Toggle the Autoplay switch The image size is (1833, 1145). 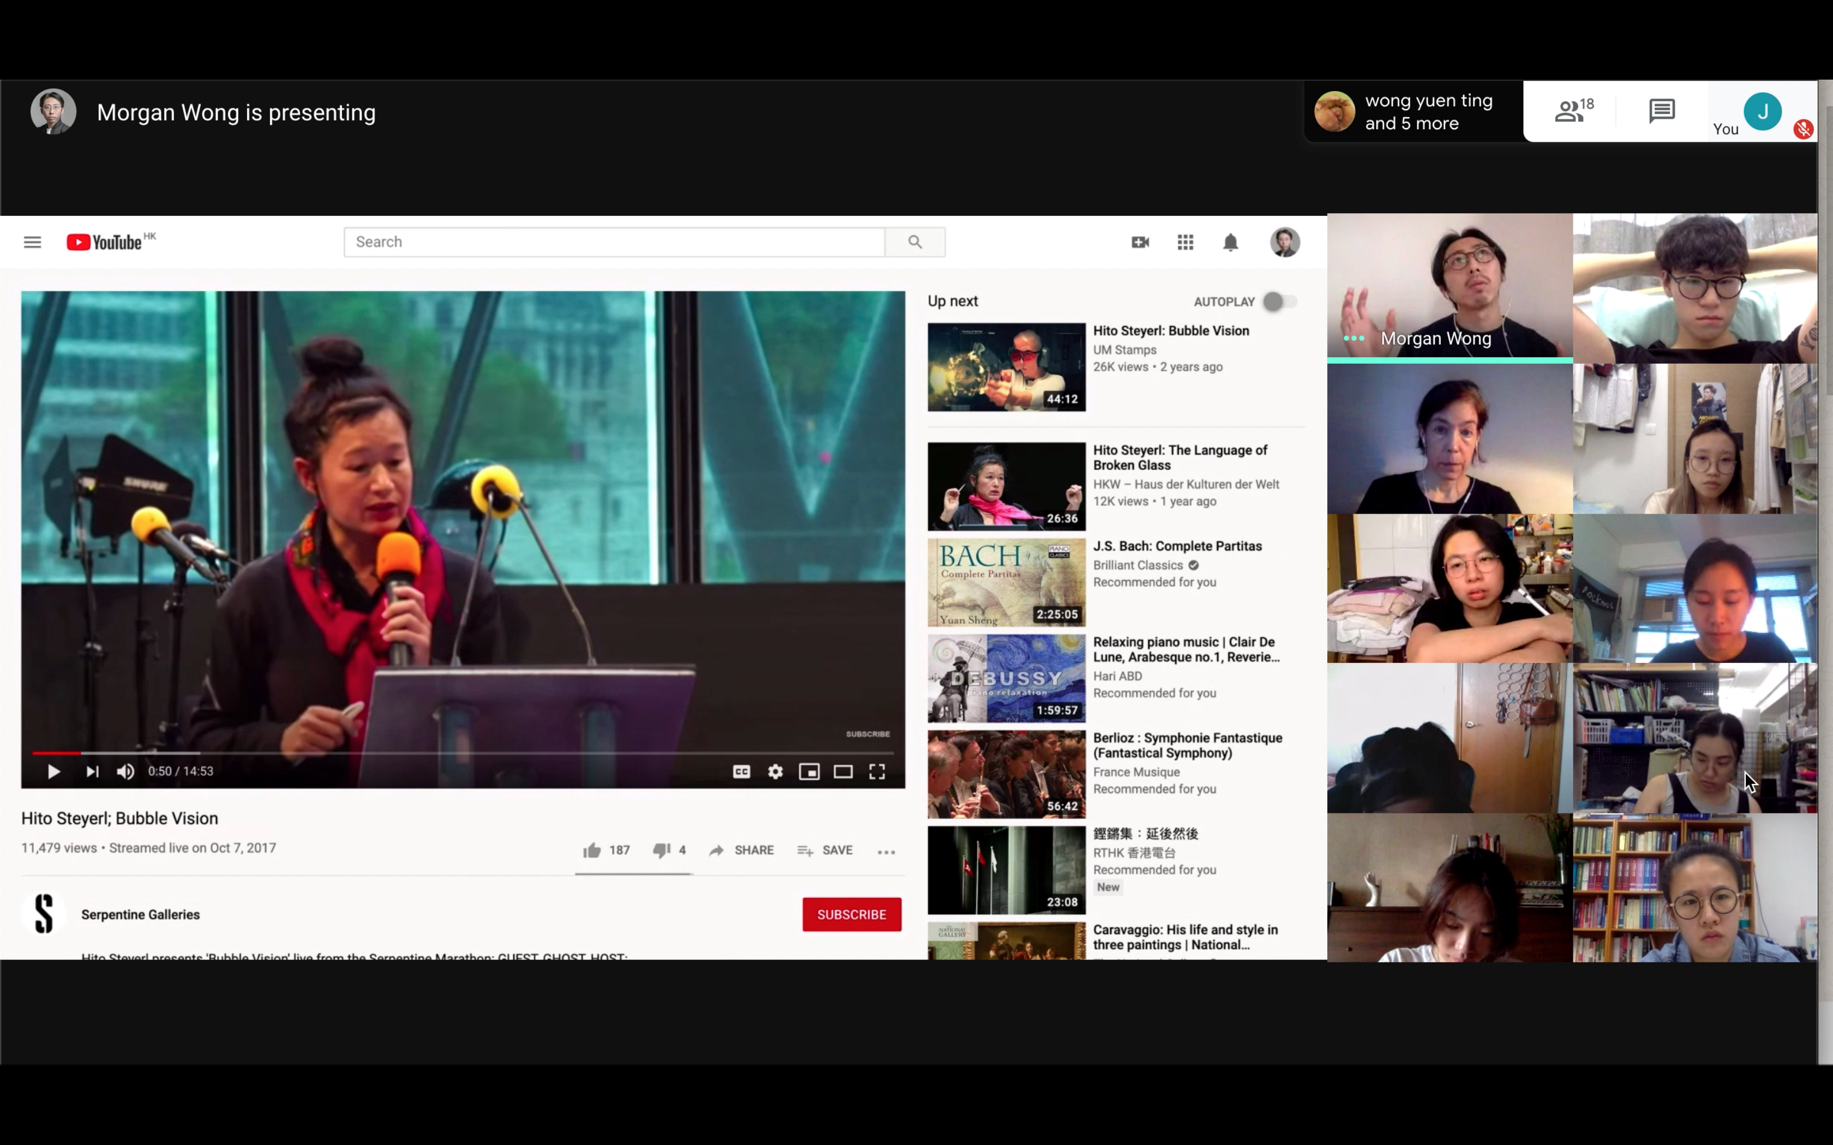(1280, 302)
